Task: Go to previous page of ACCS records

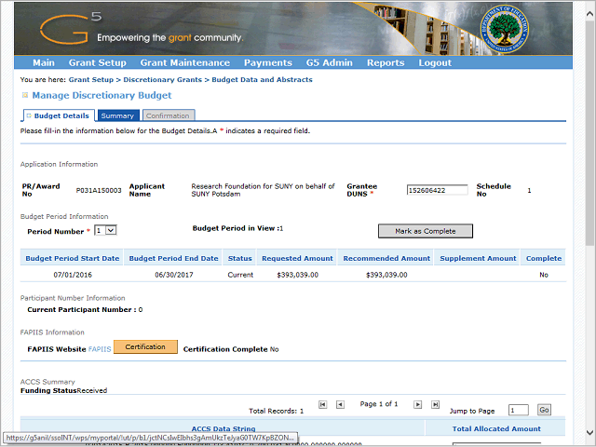Action: click(340, 404)
